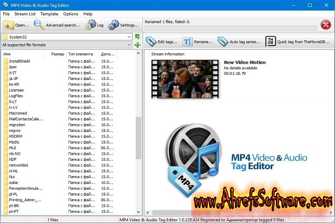This screenshot has height=223, width=335.
Task: Click the New Video Motion thumbnail
Action: click(185, 79)
